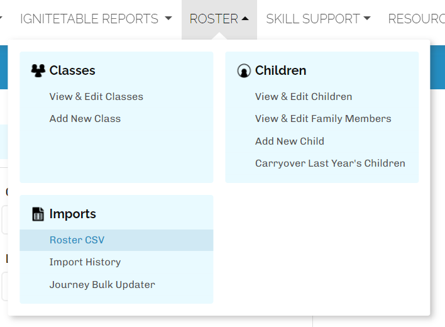
Task: Launch the Journey Bulk Updater
Action: [x=102, y=285]
